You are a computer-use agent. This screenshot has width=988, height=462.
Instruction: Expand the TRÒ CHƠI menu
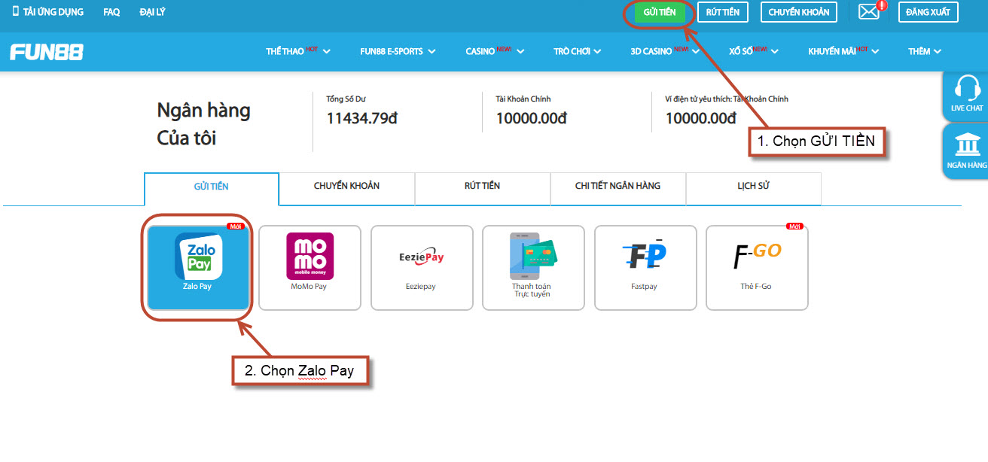coord(578,51)
